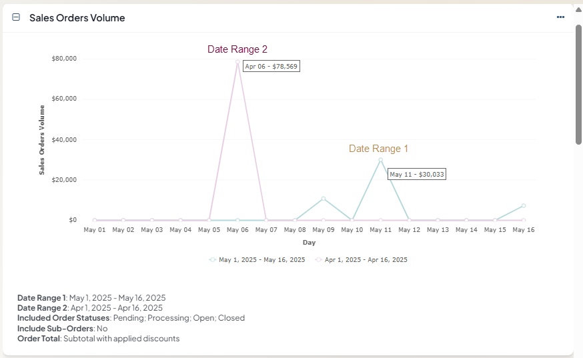Toggle the Apr 1 - Apr 16 legend series
The height and width of the screenshot is (358, 583).
coord(366,260)
